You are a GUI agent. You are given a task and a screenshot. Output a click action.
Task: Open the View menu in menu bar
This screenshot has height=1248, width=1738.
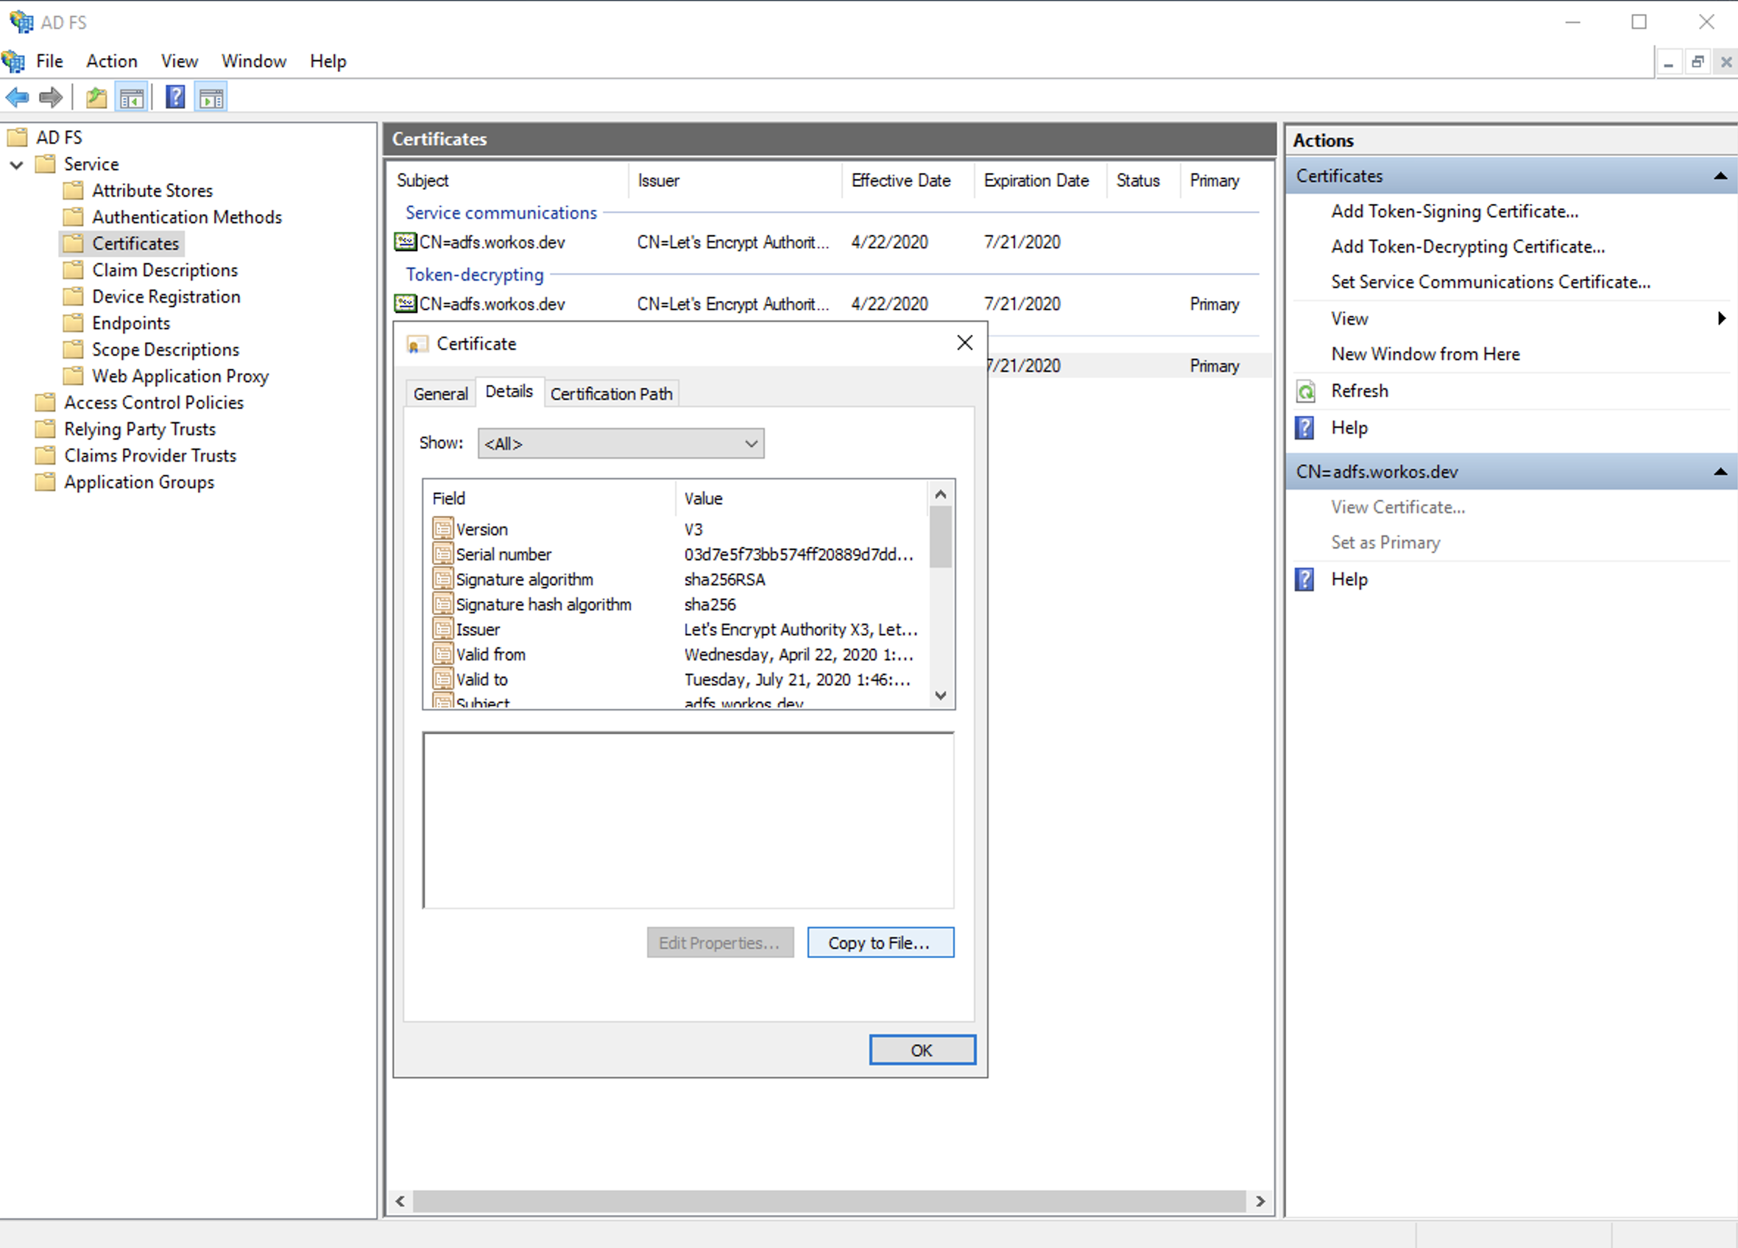point(180,61)
